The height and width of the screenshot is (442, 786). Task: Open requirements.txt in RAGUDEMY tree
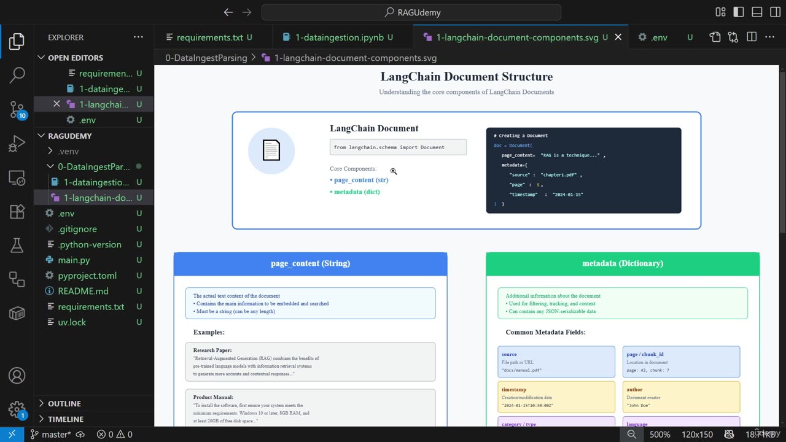click(x=93, y=306)
